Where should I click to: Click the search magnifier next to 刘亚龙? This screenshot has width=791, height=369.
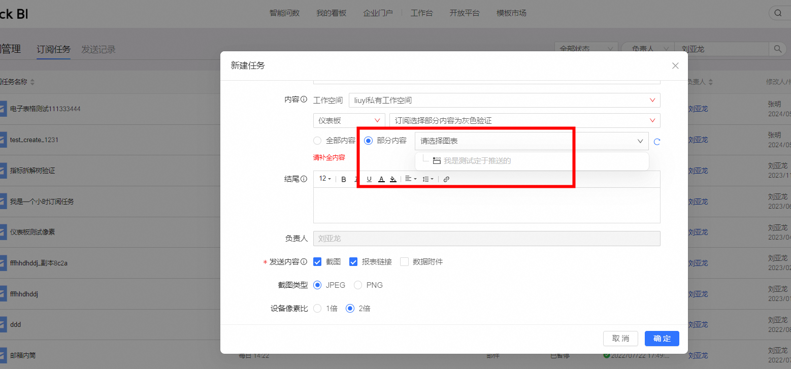(x=777, y=49)
